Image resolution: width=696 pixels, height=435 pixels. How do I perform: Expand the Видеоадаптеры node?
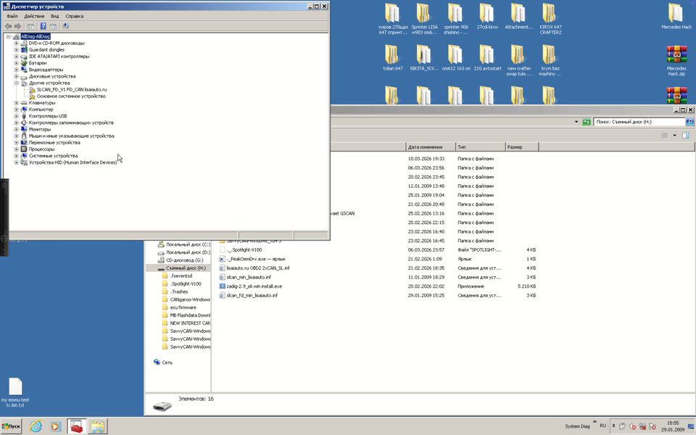click(x=16, y=70)
